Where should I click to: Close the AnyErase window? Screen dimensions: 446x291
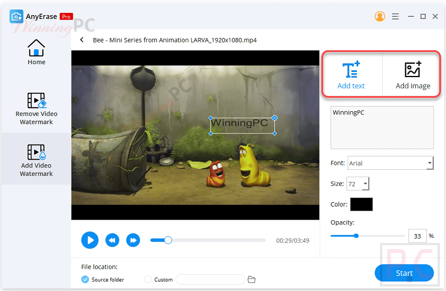[435, 17]
